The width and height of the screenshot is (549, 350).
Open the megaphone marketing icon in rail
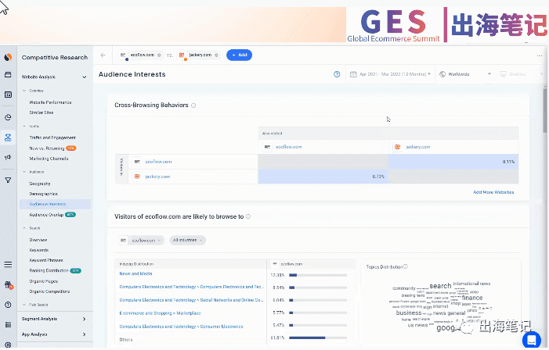(x=8, y=158)
